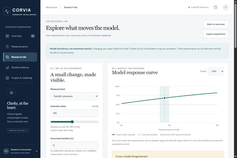
Task: Click the 'Explore what moves the model.' heading
Action: (83, 28)
